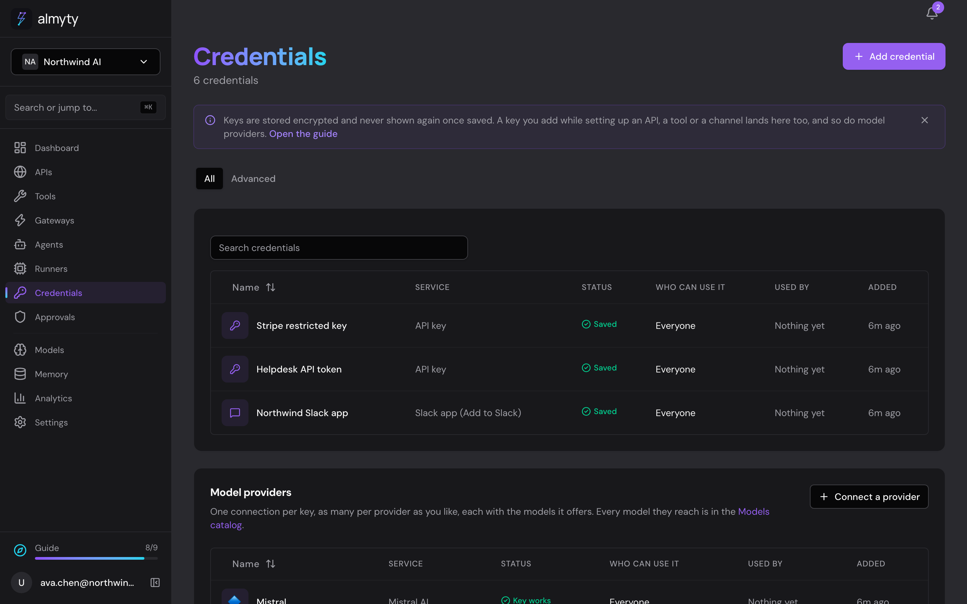
Task: Collapse the sidebar panel icon
Action: pyautogui.click(x=155, y=583)
